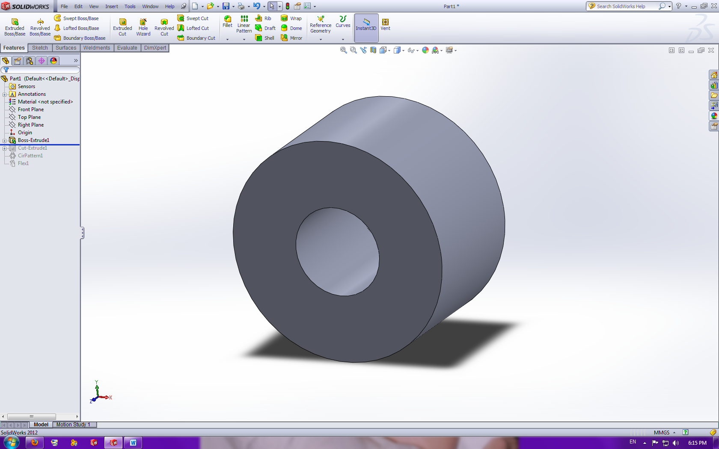This screenshot has height=449, width=719.
Task: Toggle the Select arrow tool
Action: pyautogui.click(x=272, y=6)
